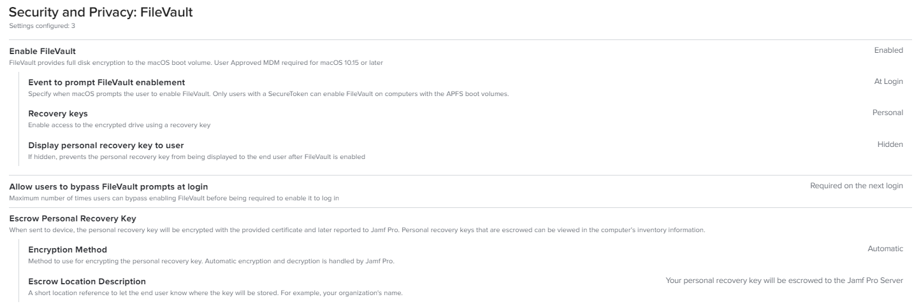The image size is (921, 304).
Task: Select Escrow Location Description label
Action: pyautogui.click(x=87, y=281)
